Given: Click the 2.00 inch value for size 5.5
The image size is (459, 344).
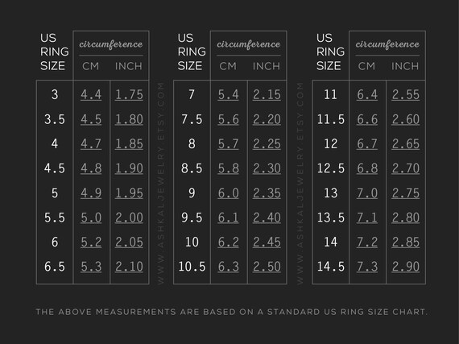Looking at the screenshot, I should click(x=129, y=218).
